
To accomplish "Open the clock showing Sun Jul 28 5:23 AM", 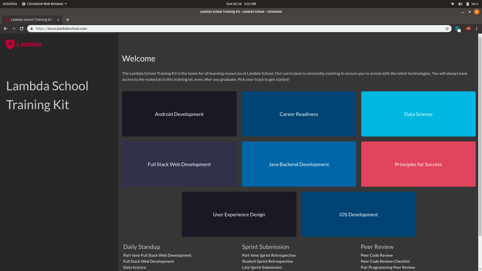I will click(241, 4).
